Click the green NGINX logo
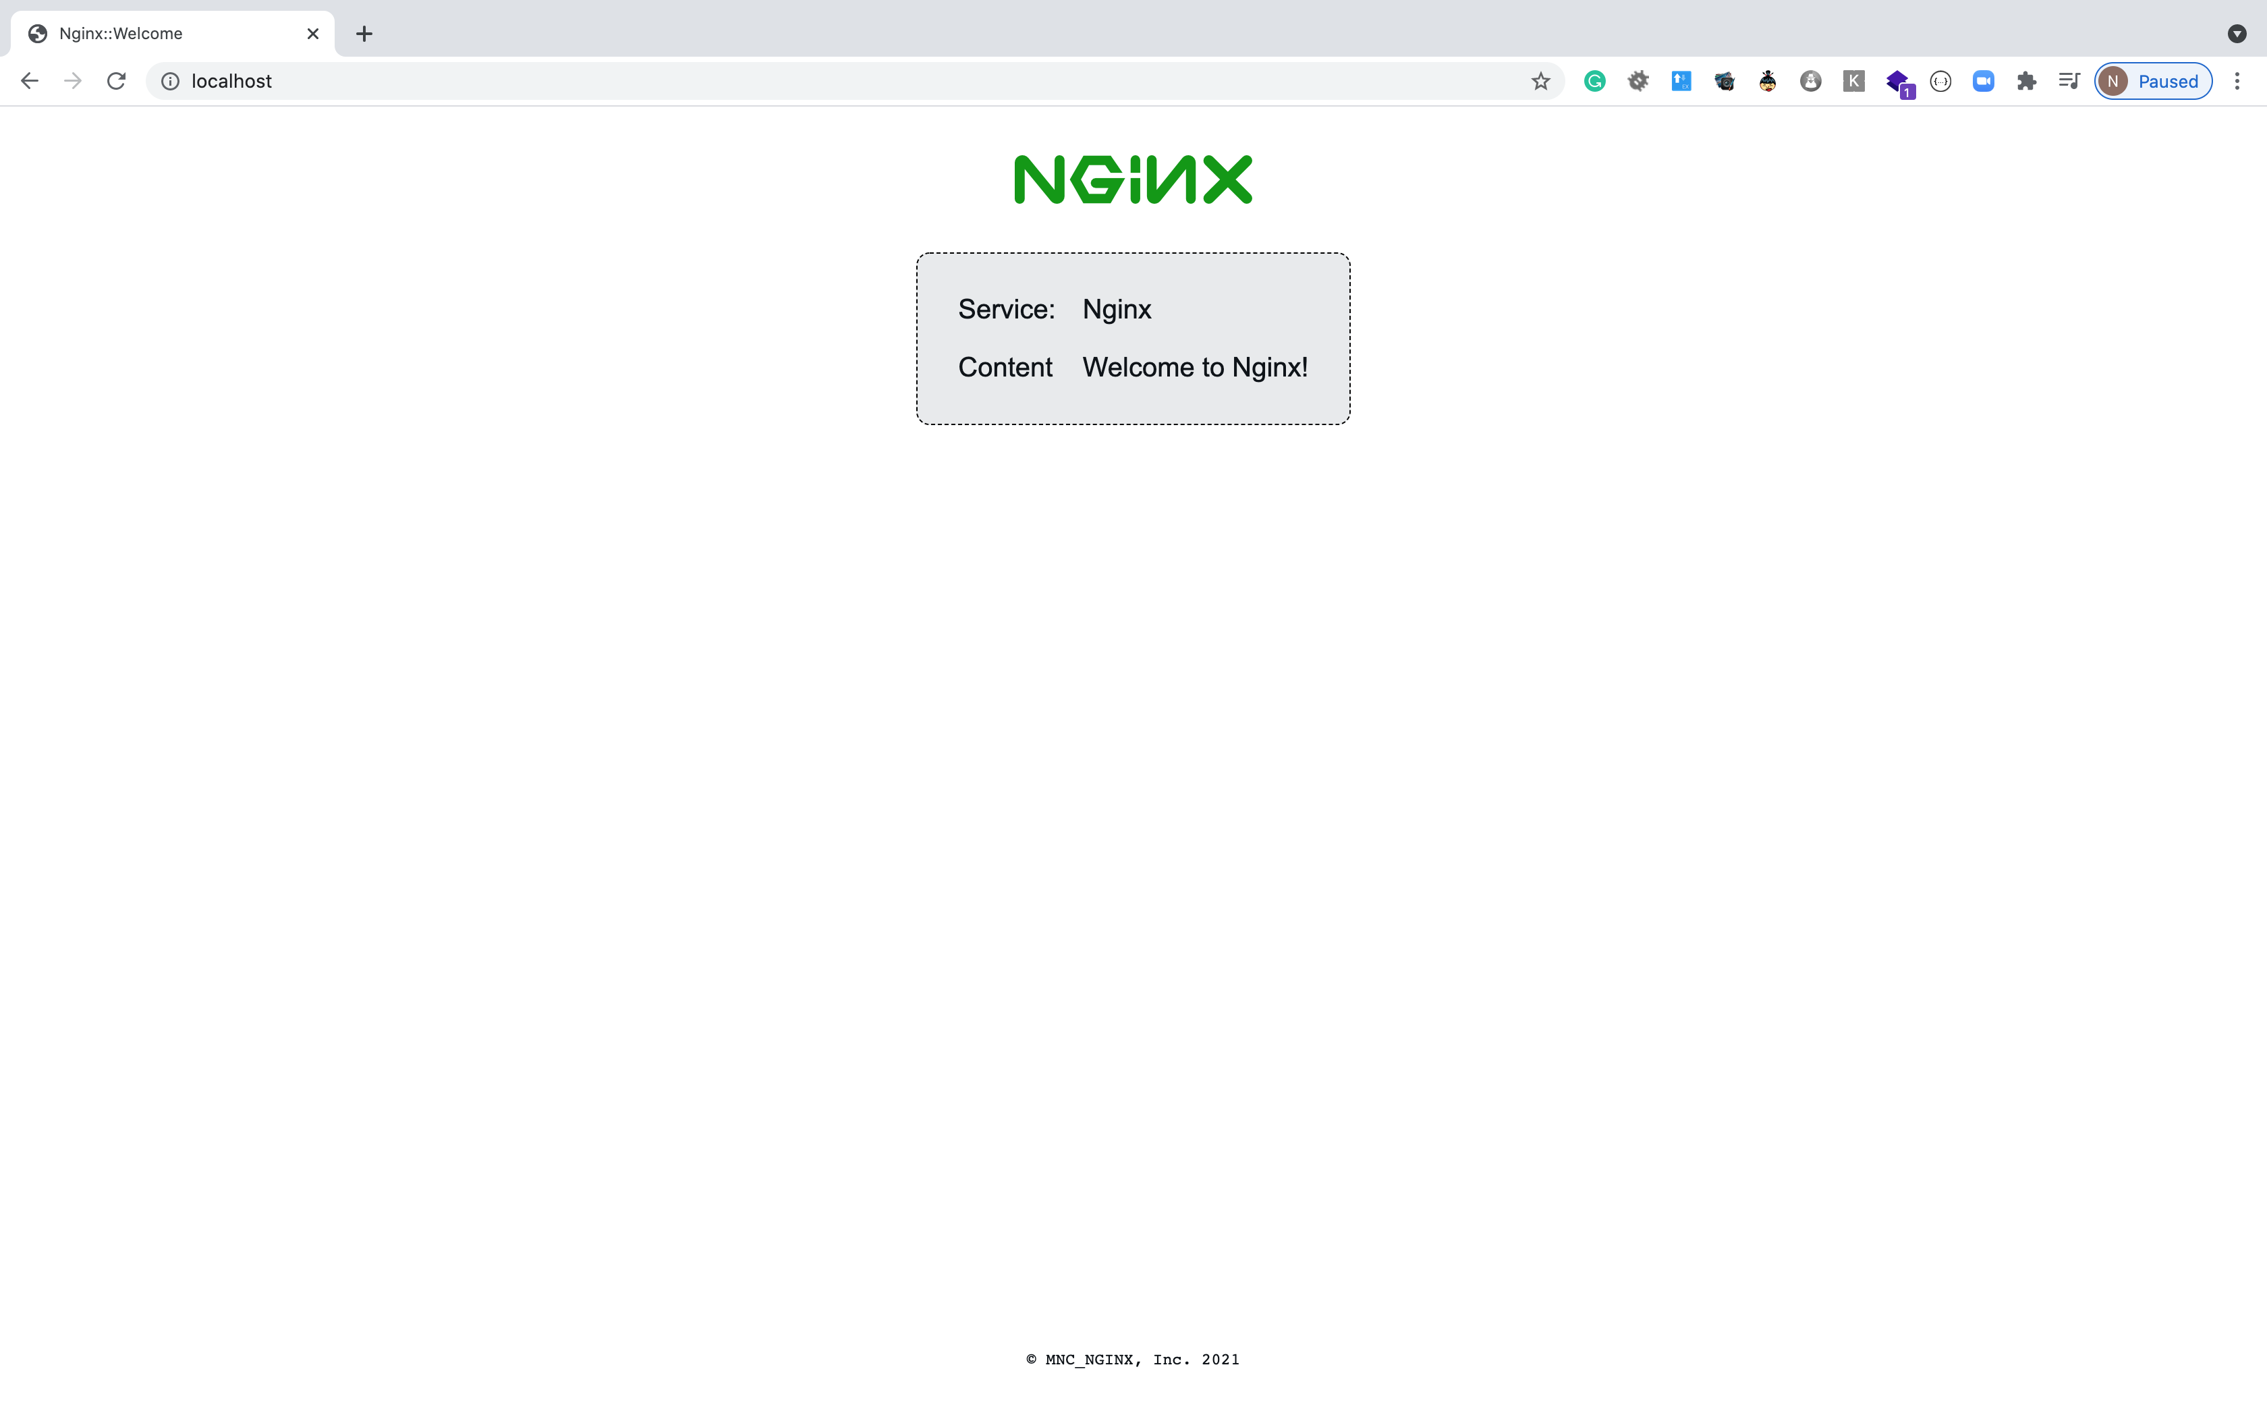The height and width of the screenshot is (1417, 2267). pos(1133,178)
